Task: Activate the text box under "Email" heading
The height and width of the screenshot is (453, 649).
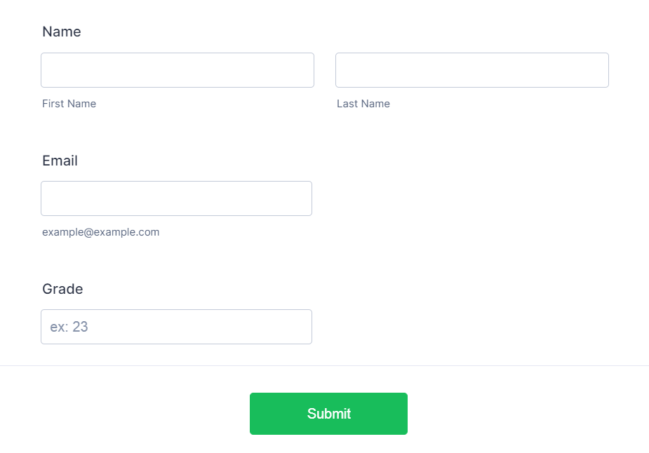Action: click(176, 198)
